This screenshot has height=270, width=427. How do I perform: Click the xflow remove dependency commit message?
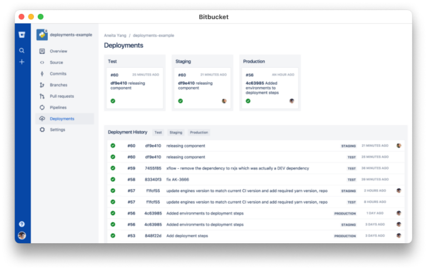(x=238, y=168)
